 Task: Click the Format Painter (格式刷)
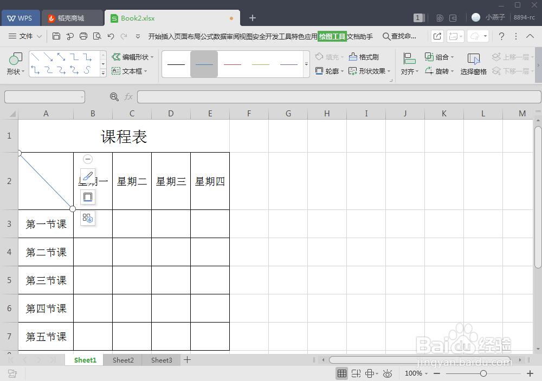364,57
